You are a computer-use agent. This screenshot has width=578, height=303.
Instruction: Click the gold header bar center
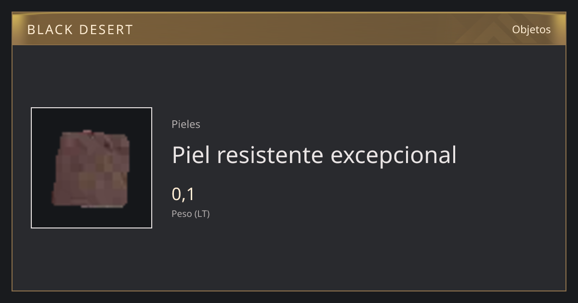click(289, 29)
